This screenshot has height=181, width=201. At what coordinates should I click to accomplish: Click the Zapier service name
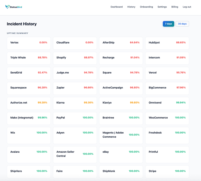click(60, 87)
